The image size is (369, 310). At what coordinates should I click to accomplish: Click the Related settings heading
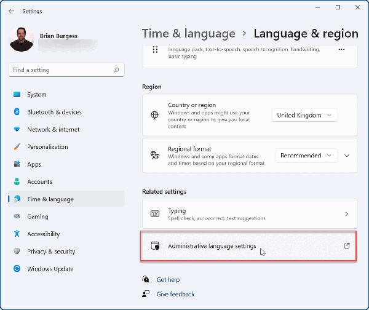click(x=164, y=192)
